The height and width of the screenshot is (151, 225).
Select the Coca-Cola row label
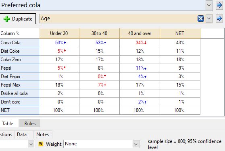pos(19,43)
